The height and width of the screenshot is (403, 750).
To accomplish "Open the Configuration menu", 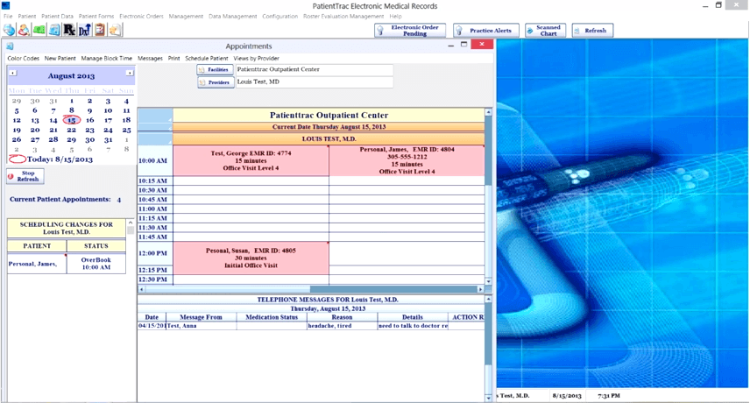I will [x=279, y=17].
